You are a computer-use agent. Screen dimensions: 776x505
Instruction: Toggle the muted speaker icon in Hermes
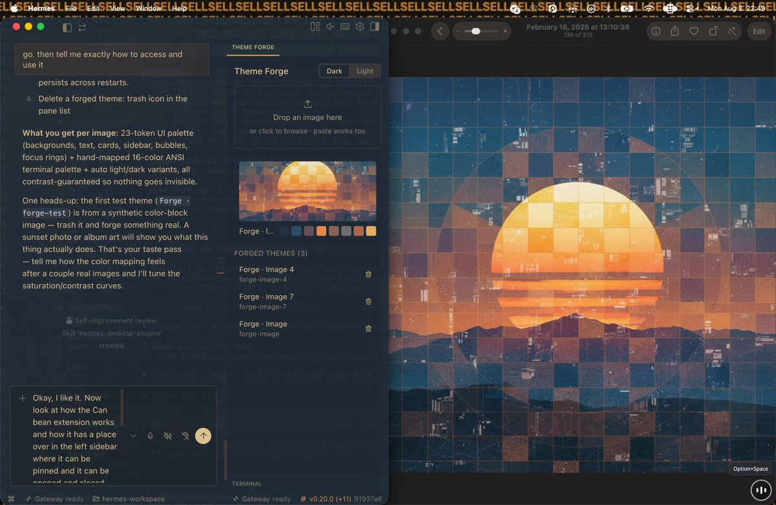(x=330, y=27)
